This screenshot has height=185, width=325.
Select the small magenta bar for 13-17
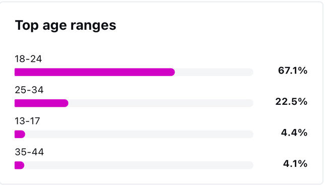(x=20, y=134)
